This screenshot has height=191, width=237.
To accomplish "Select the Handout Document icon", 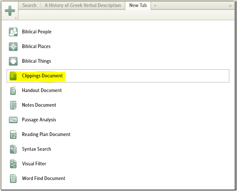I will point(13,91).
